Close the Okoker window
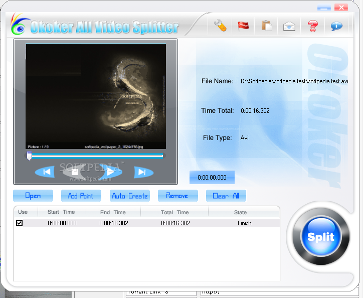This screenshot has width=363, height=298. (x=341, y=8)
